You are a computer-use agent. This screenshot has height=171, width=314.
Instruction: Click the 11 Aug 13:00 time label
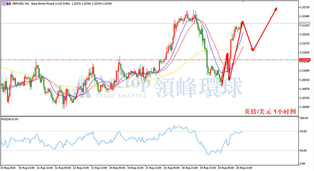click(x=45, y=168)
